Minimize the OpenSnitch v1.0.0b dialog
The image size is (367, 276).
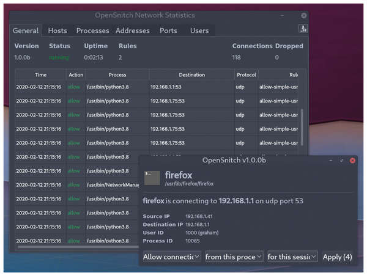(x=331, y=161)
